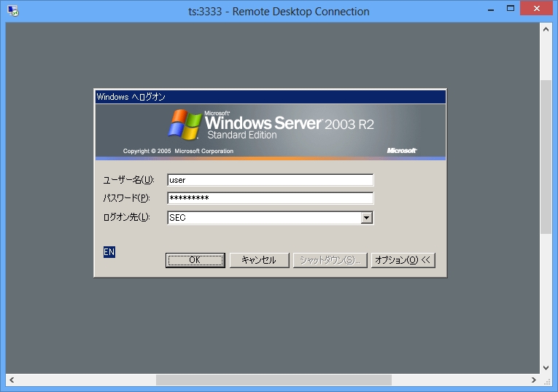This screenshot has height=392, width=558.
Task: Focus the パスワード password field
Action: click(270, 198)
